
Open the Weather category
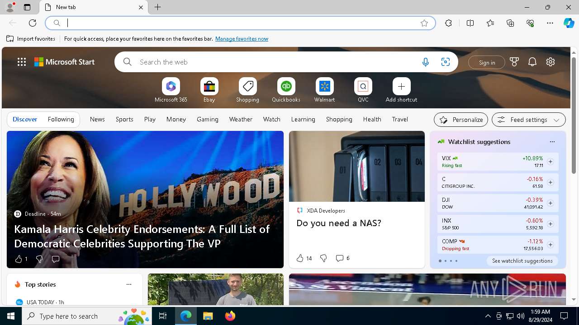pos(241,119)
